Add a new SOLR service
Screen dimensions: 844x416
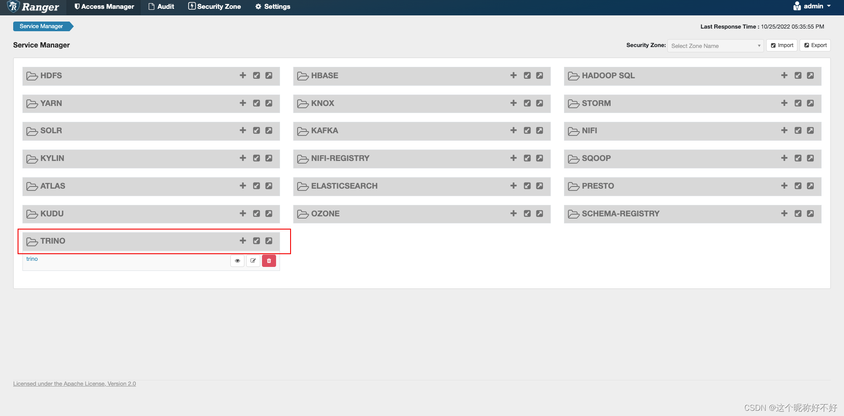point(243,130)
